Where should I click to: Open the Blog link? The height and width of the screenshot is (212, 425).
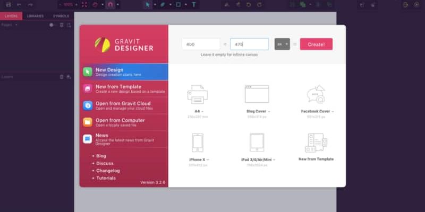[x=101, y=156]
